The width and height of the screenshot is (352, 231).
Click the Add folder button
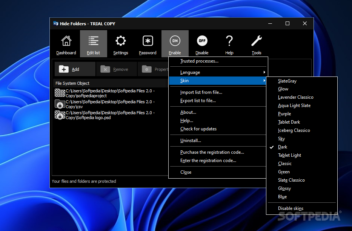pyautogui.click(x=75, y=69)
